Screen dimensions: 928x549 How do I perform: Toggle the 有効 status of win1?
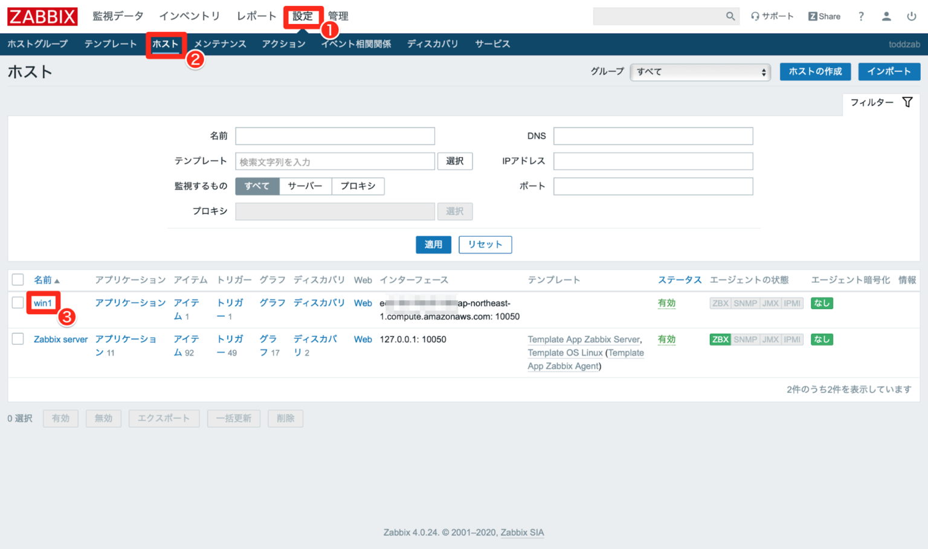[x=666, y=303]
